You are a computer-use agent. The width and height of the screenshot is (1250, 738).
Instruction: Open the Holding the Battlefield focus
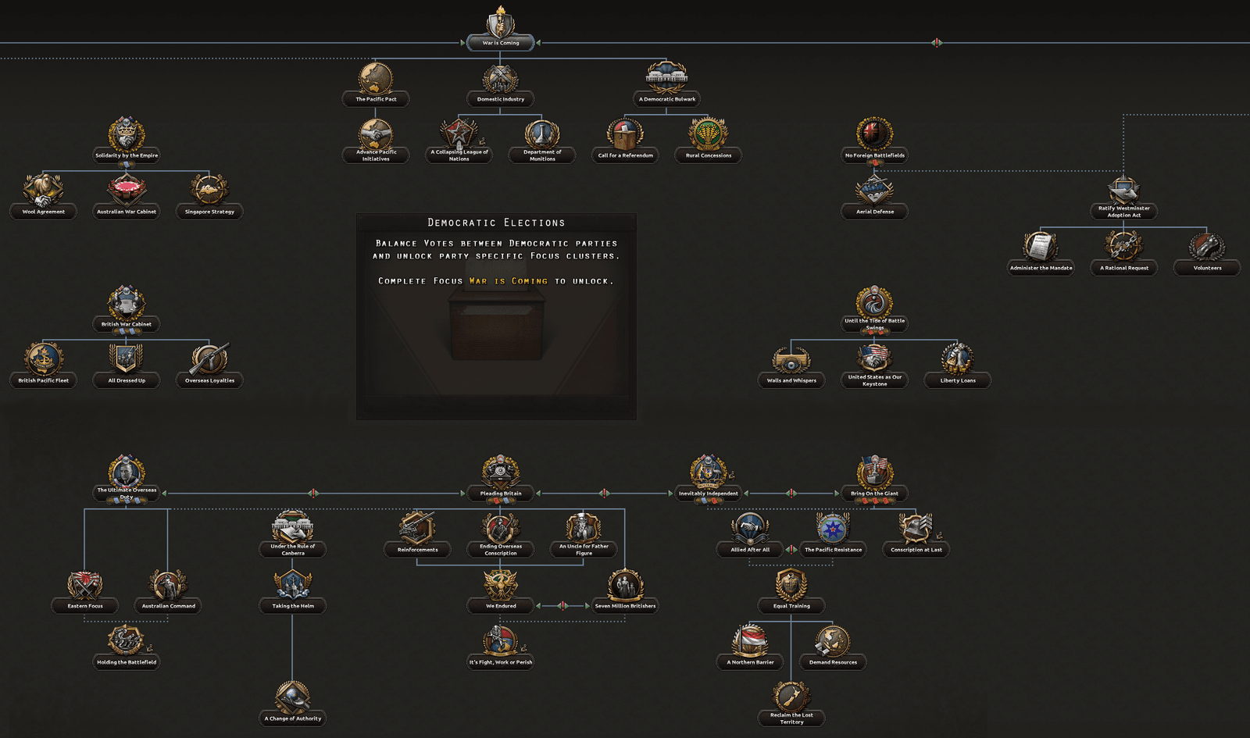[127, 648]
